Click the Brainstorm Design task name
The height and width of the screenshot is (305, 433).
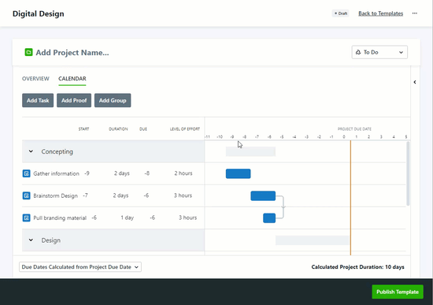(56, 195)
